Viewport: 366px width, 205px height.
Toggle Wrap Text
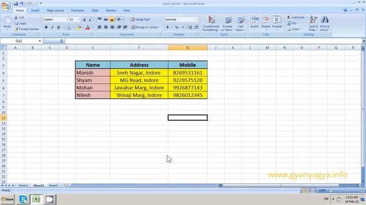[140, 19]
